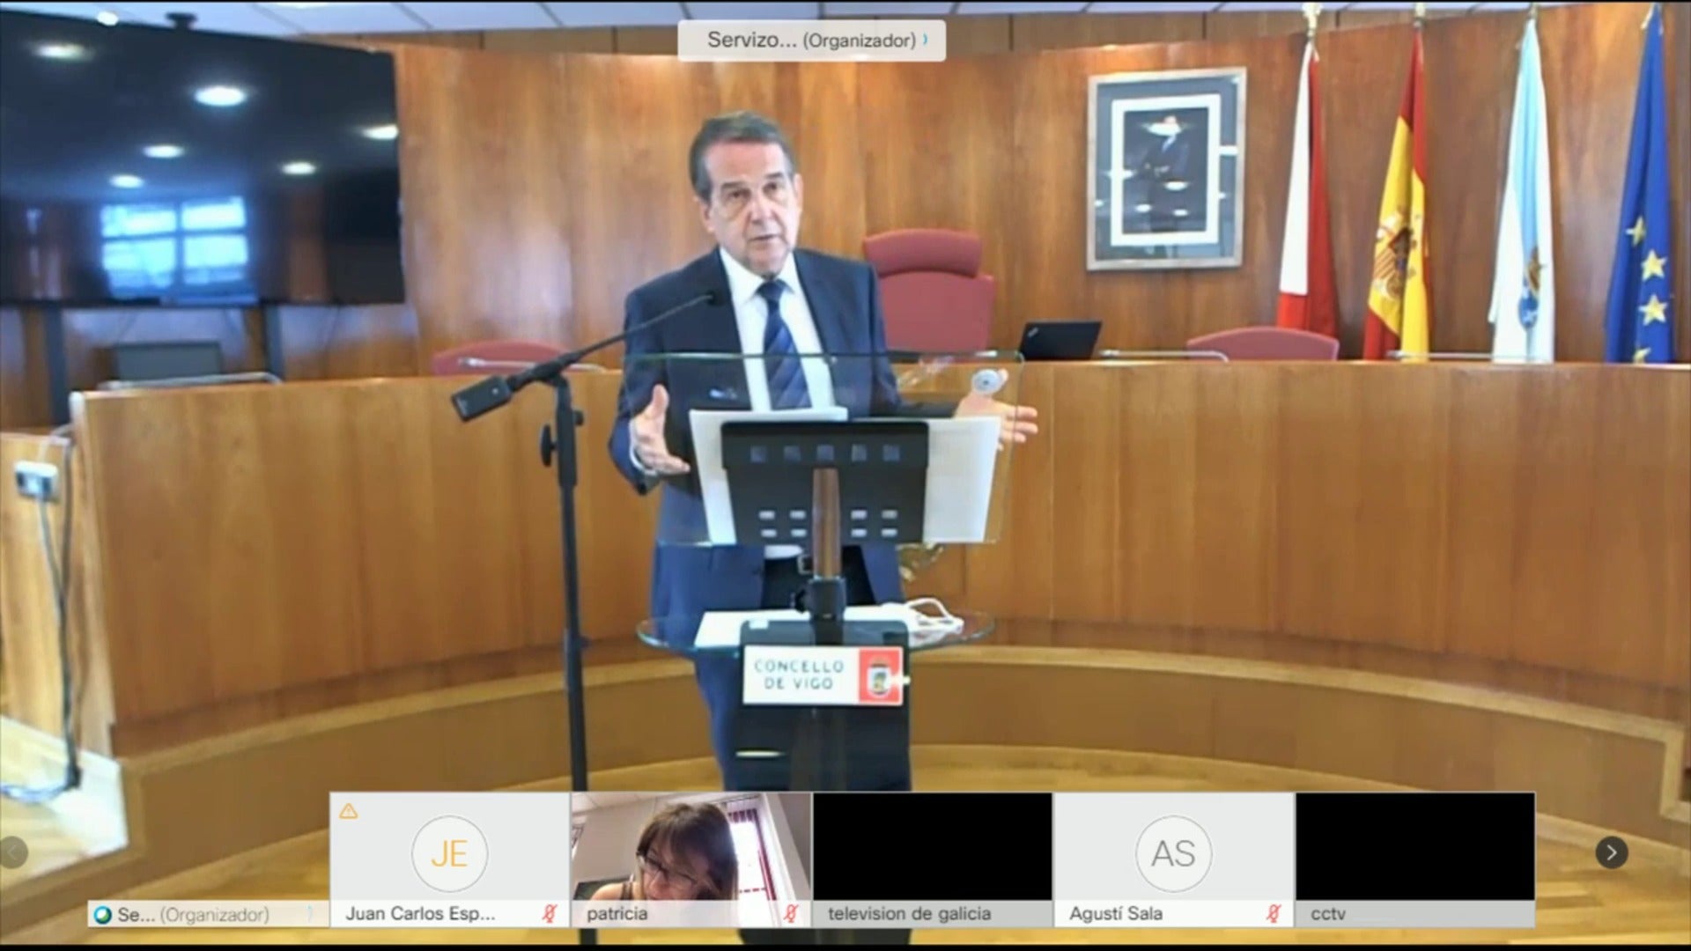
Task: Click the next participants arrow button
Action: [1611, 852]
